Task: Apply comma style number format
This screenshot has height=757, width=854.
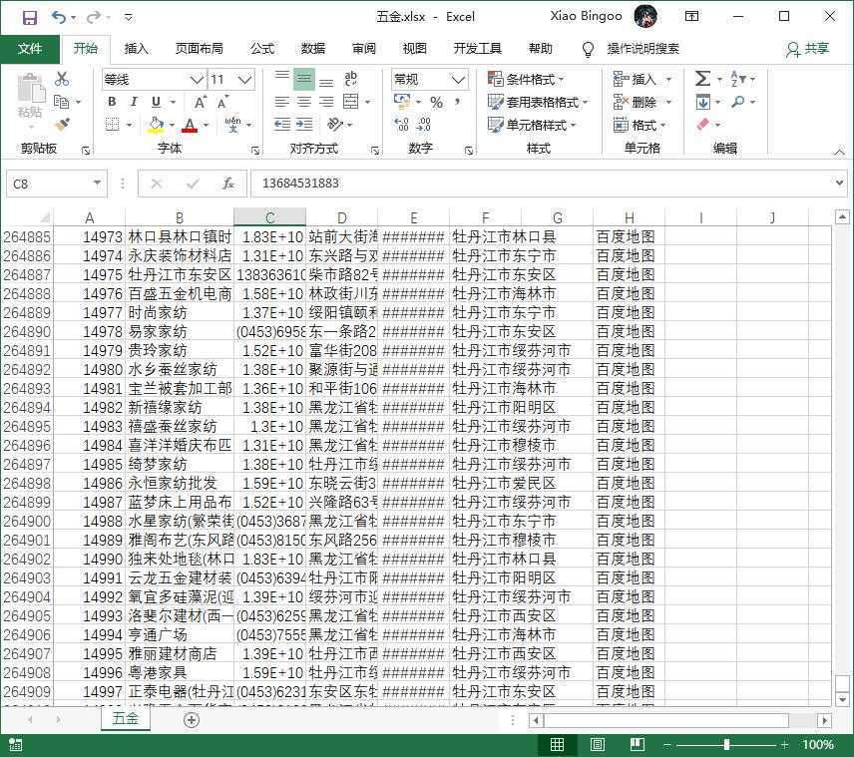Action: pyautogui.click(x=457, y=101)
